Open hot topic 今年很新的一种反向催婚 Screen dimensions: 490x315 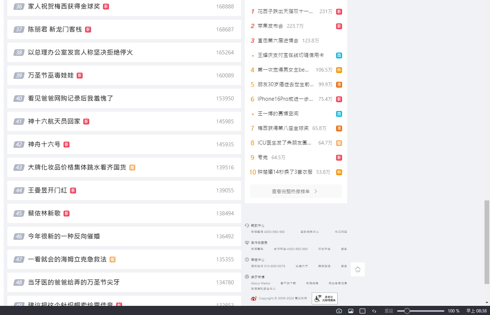64,237
